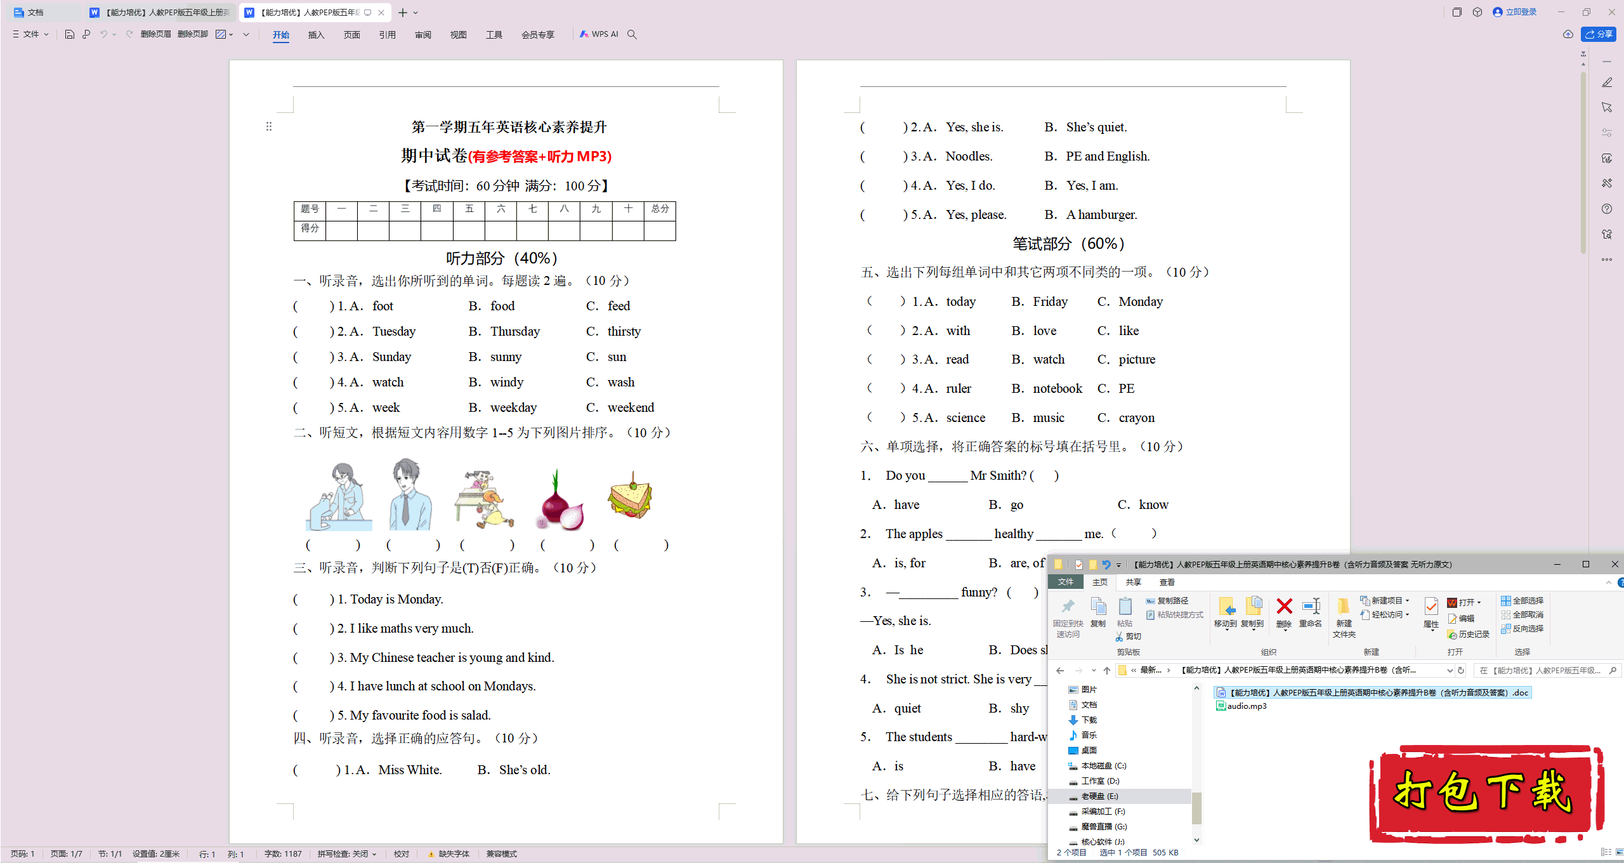Switch to 审阅 ribbon tab
Screen dimensions: 1624x863
(422, 35)
